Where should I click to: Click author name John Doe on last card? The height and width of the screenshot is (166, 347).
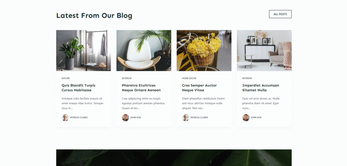click(x=256, y=118)
